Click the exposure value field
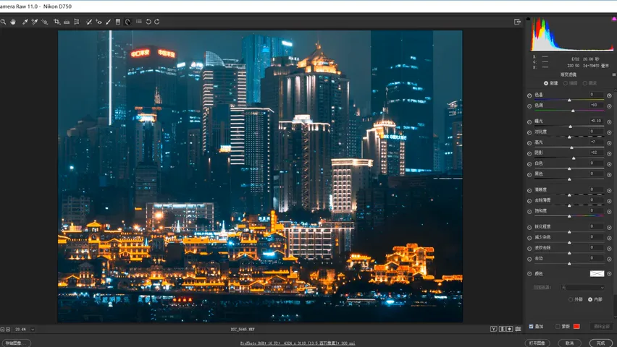Screen dimensions: 617x347 (596, 121)
